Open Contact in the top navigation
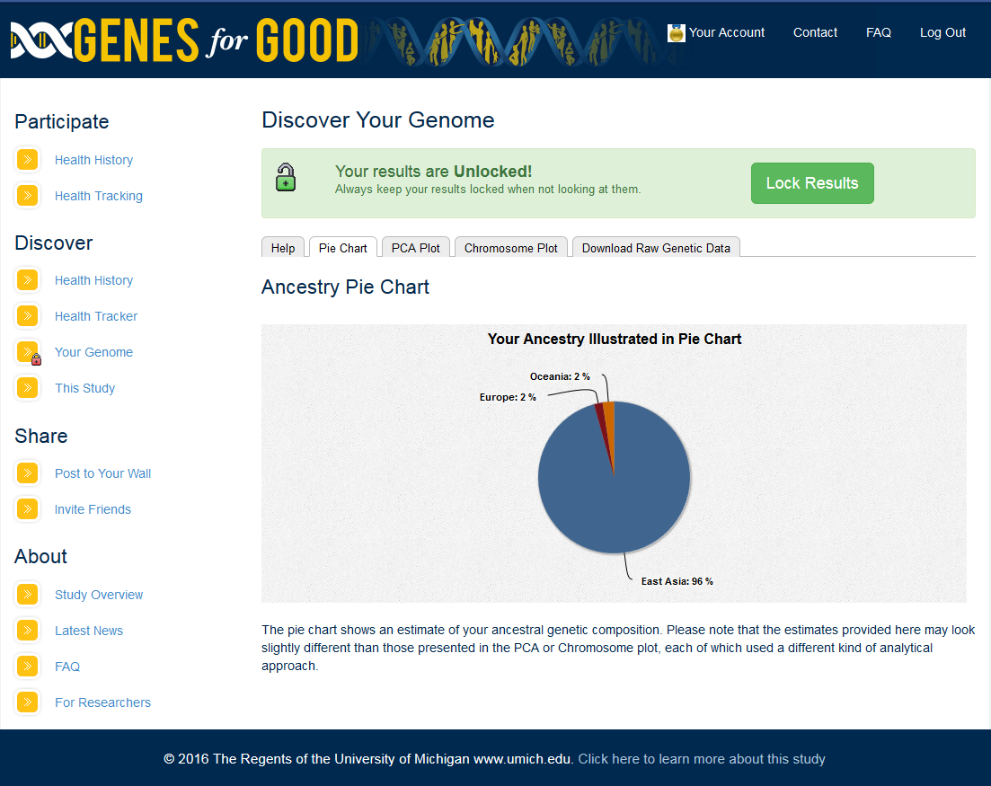 [815, 32]
